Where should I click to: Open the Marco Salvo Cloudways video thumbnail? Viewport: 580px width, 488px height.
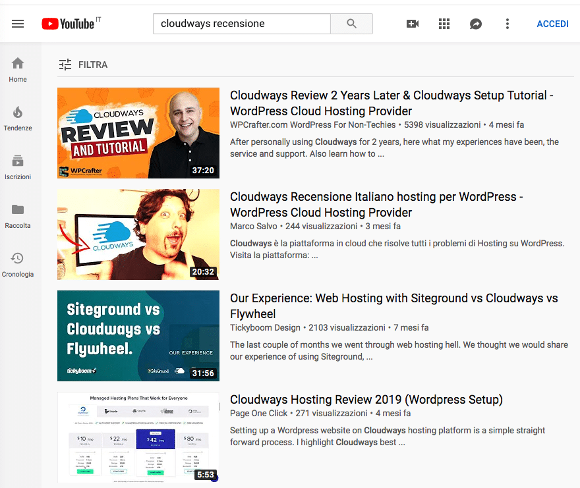pyautogui.click(x=138, y=234)
